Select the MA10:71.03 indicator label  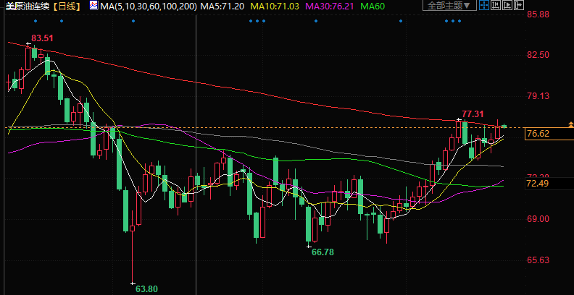[275, 7]
